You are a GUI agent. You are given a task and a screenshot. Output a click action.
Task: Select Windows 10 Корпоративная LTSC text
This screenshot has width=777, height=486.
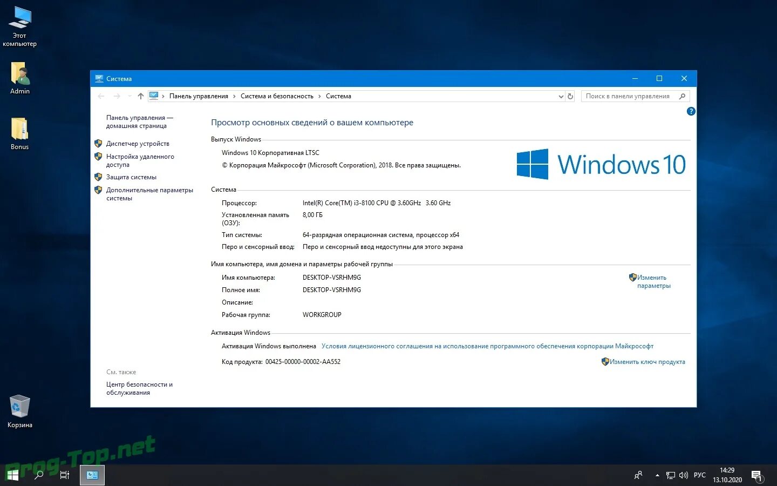270,153
